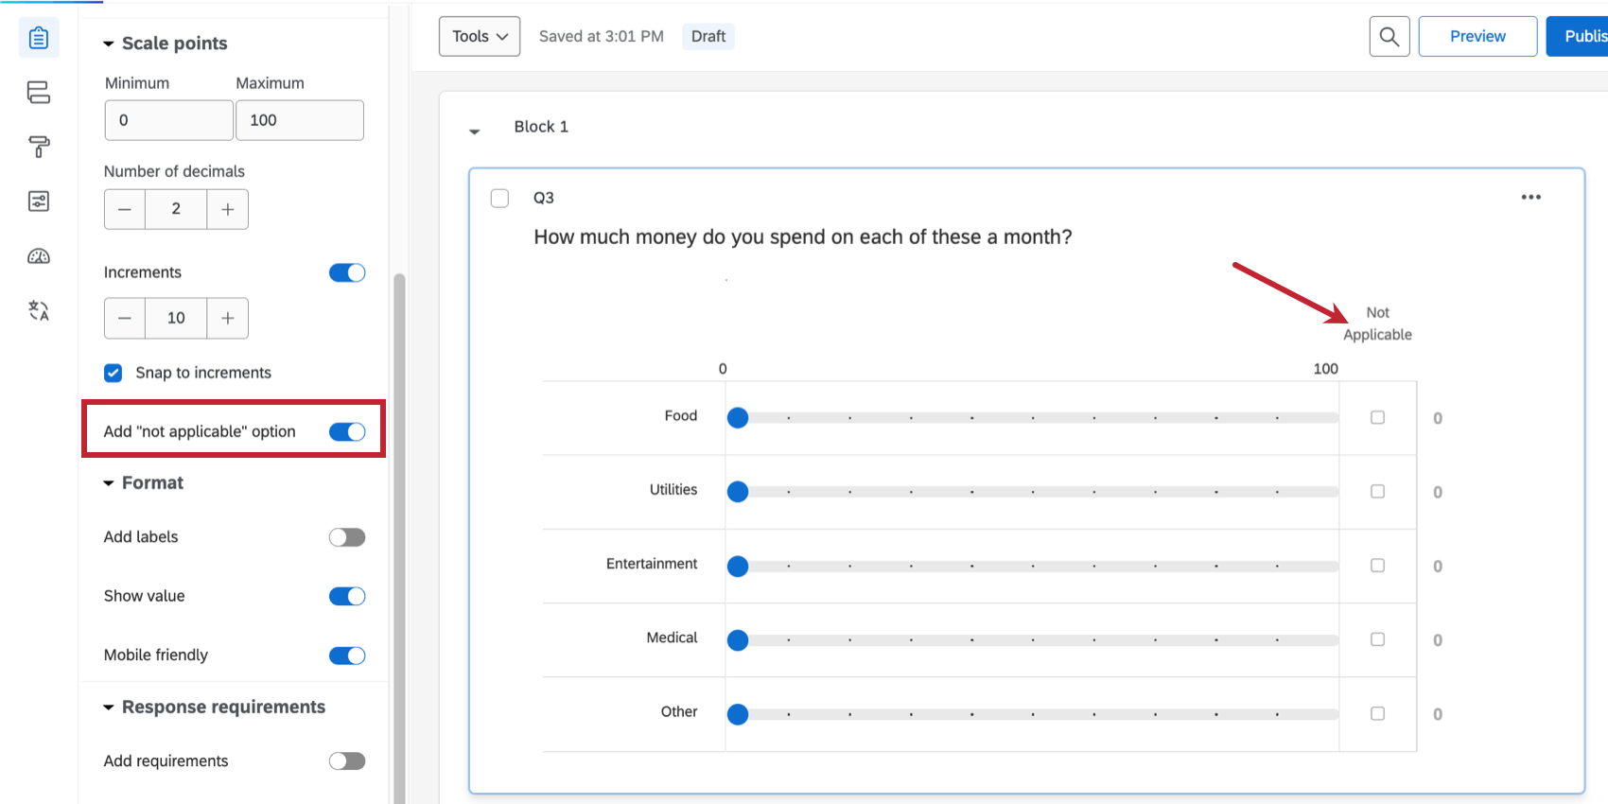1608x804 pixels.
Task: Collapse the Format section
Action: click(109, 483)
